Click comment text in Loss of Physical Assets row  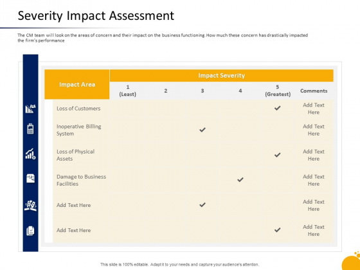314,155
